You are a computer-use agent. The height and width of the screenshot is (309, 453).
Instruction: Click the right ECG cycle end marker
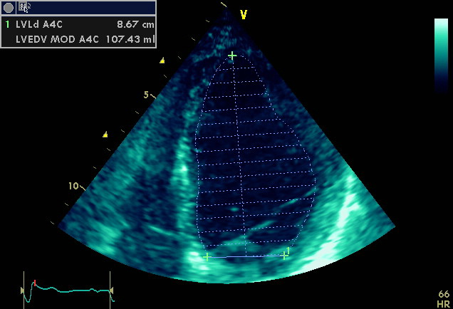pyautogui.click(x=110, y=290)
